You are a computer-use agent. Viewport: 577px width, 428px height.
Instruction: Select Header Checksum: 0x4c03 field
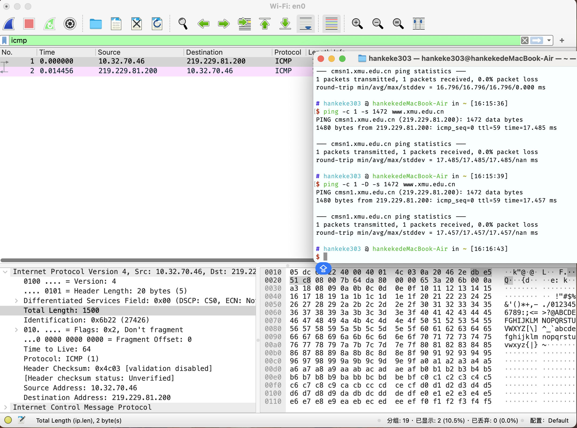click(x=128, y=369)
